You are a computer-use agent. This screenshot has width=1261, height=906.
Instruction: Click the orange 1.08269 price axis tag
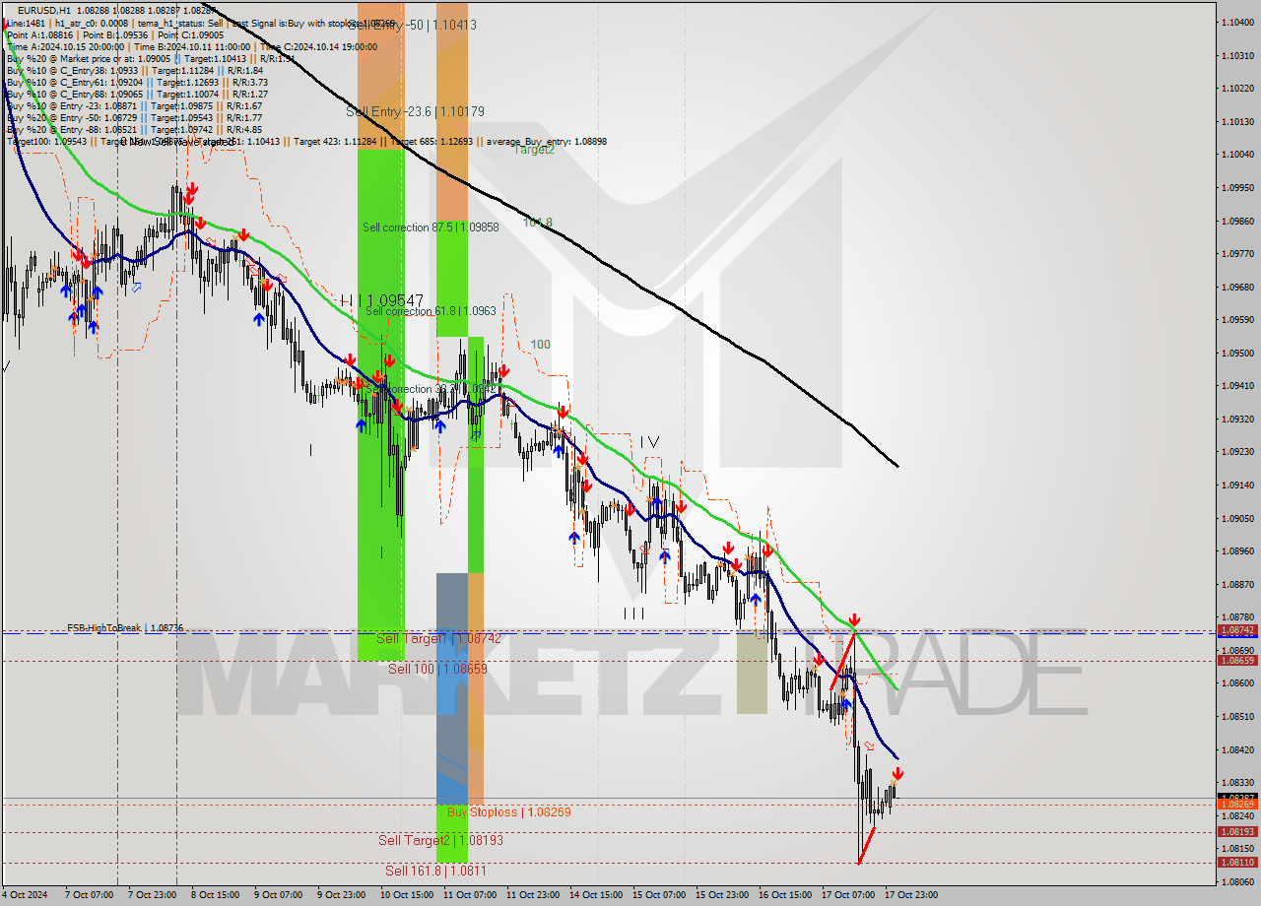click(x=1237, y=805)
